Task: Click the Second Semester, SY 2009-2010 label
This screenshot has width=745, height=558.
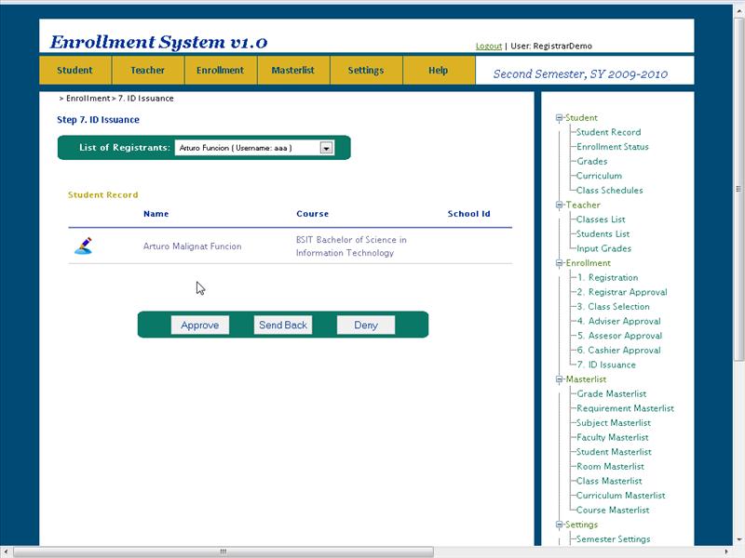Action: [580, 74]
